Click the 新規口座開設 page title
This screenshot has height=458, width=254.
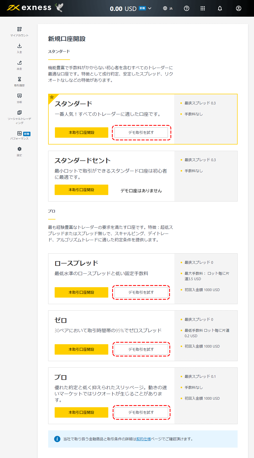(x=67, y=39)
